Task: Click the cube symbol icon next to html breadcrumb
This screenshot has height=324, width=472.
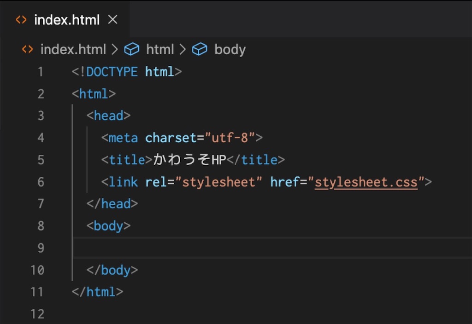Action: coord(132,49)
